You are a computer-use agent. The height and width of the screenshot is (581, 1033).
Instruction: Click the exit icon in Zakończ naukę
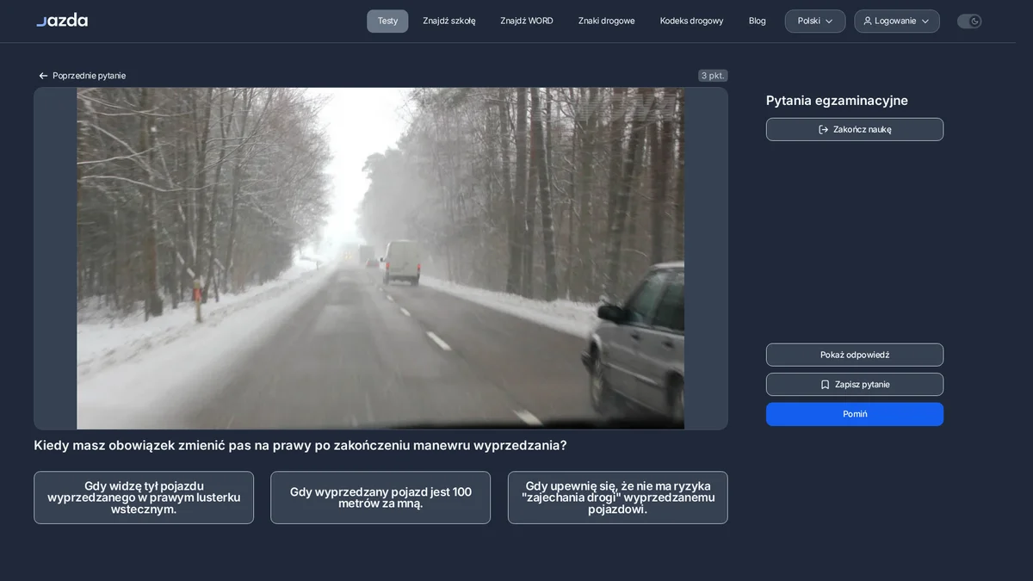(x=823, y=129)
